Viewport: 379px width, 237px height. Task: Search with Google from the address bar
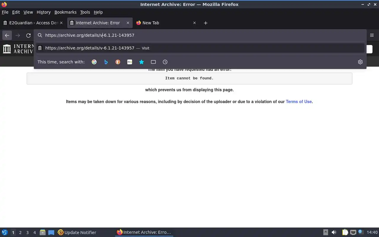(x=94, y=62)
